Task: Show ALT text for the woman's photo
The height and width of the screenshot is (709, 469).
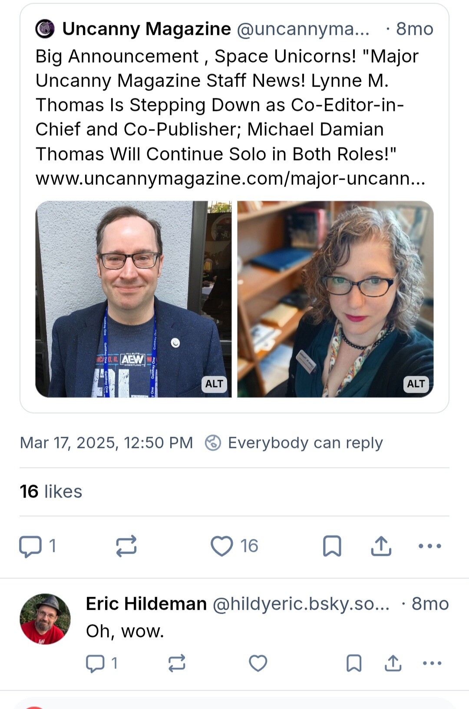Action: tap(416, 384)
